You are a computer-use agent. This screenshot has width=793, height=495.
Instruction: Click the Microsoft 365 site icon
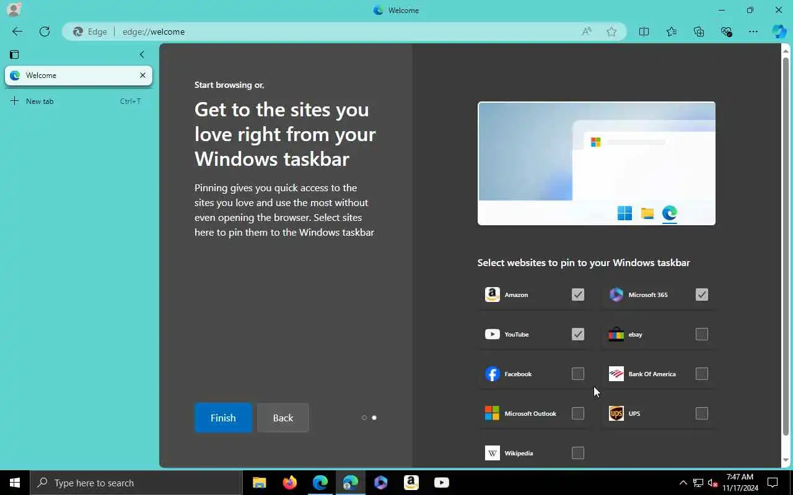(x=616, y=295)
